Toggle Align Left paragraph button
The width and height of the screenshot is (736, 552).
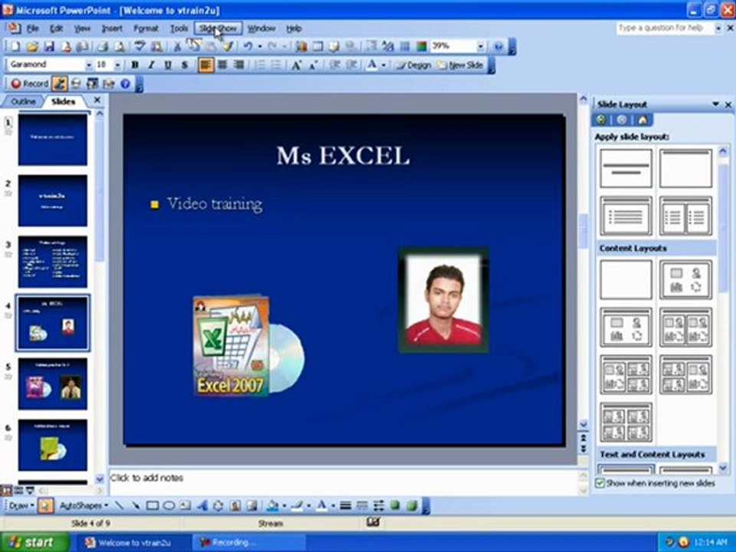205,65
